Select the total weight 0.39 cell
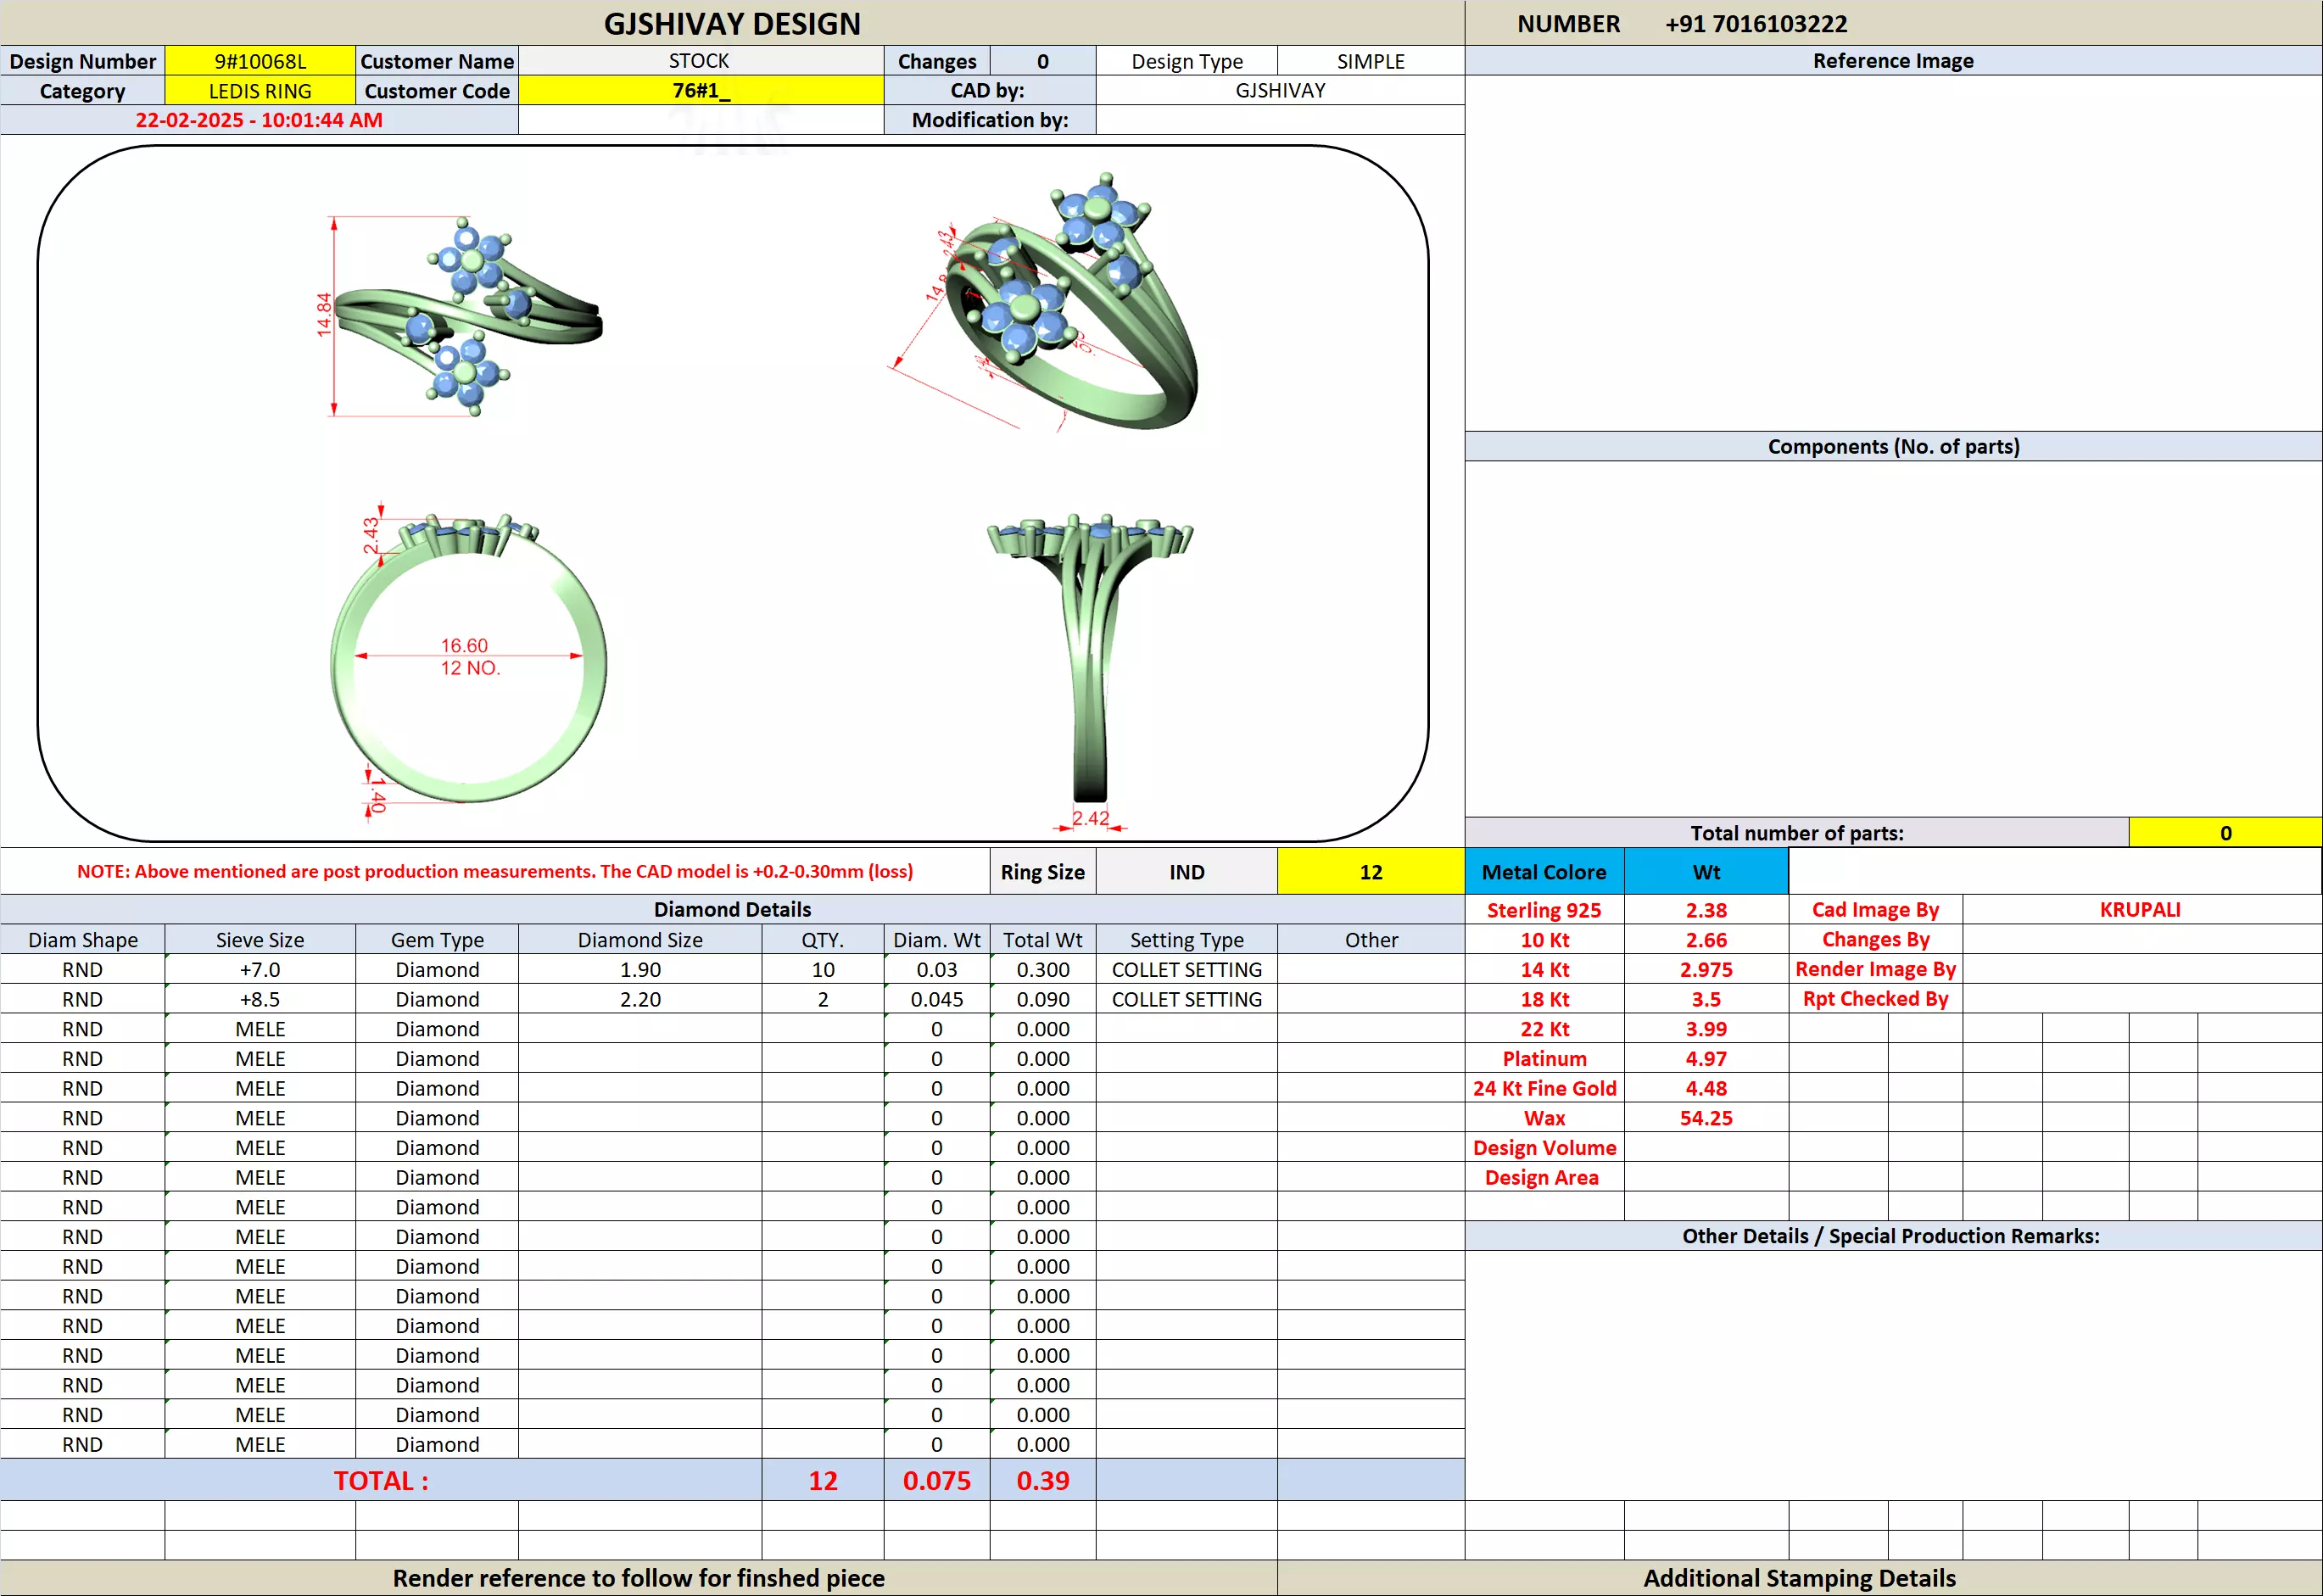 1042,1480
